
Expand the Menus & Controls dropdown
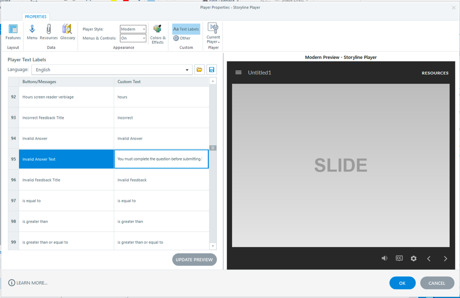pos(144,38)
